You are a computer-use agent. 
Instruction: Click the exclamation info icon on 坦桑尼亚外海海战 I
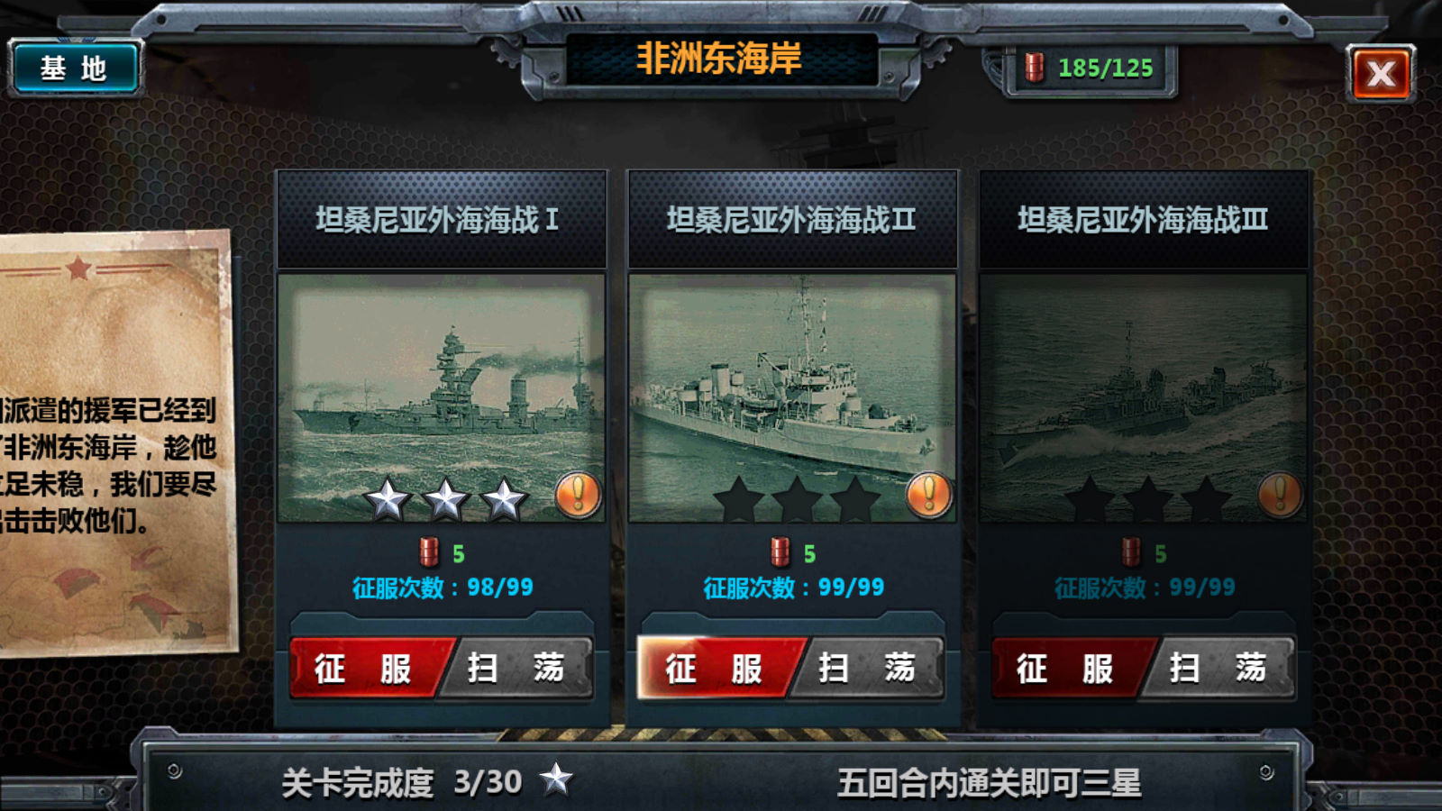click(x=578, y=494)
